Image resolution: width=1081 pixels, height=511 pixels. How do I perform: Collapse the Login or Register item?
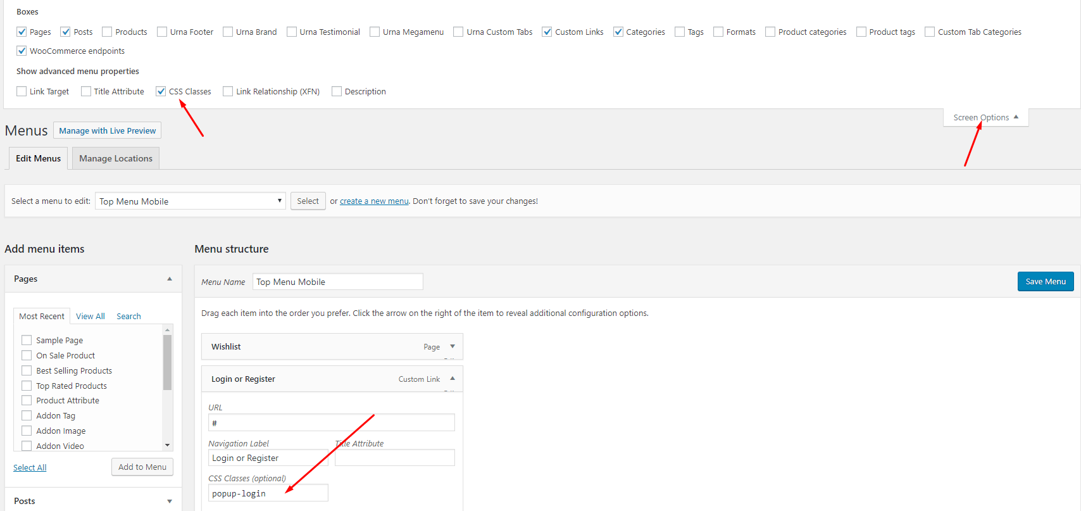pyautogui.click(x=453, y=379)
